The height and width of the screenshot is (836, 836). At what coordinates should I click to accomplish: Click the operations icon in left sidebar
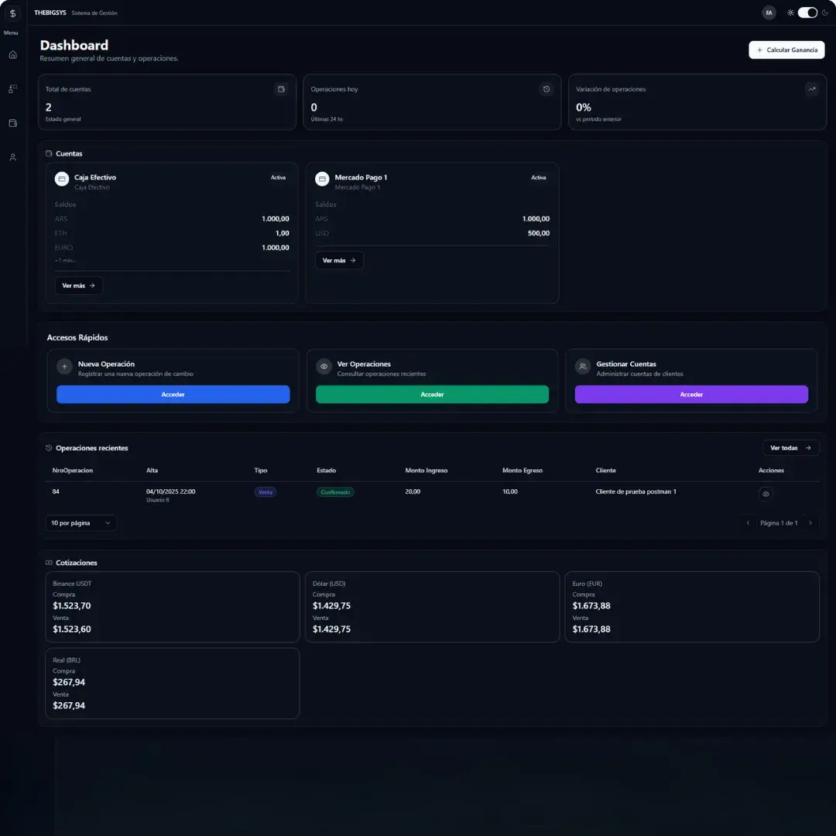(12, 89)
